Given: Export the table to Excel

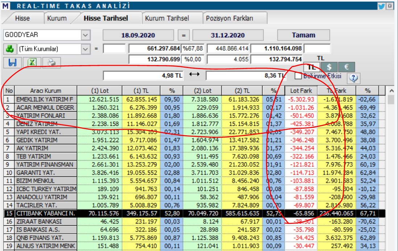Looking at the screenshot, I should click(x=32, y=62).
